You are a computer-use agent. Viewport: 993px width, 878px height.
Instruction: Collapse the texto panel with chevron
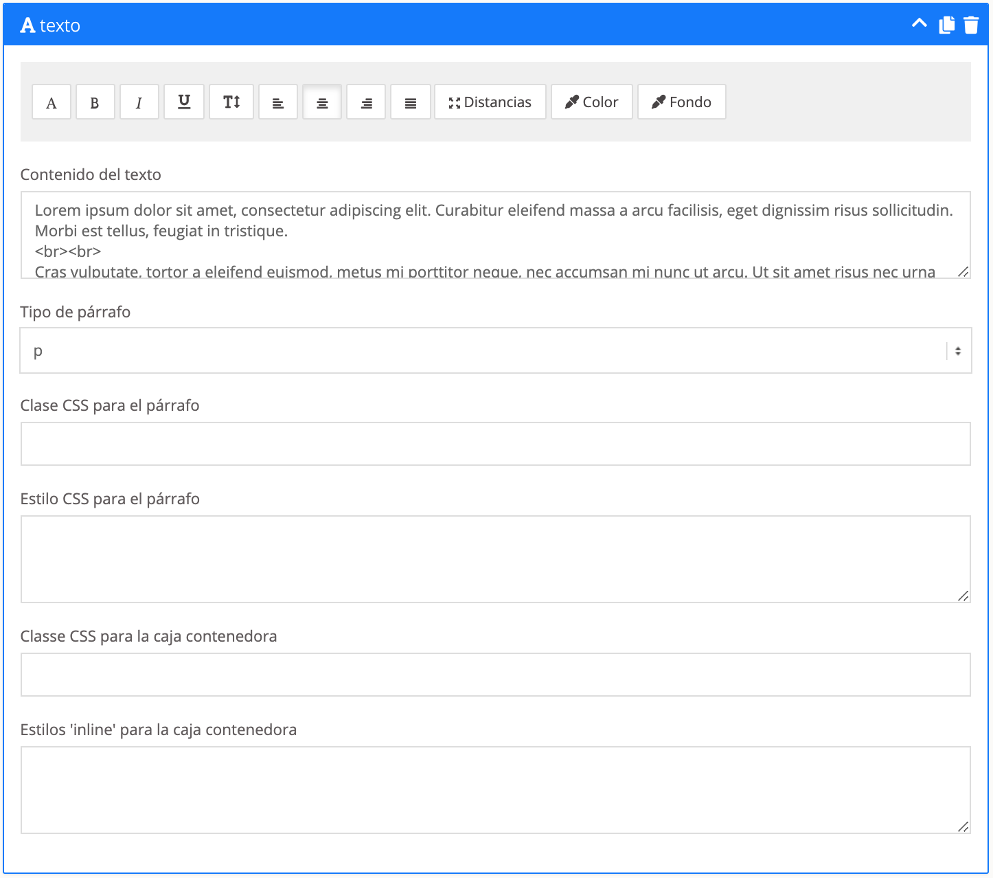(x=919, y=24)
